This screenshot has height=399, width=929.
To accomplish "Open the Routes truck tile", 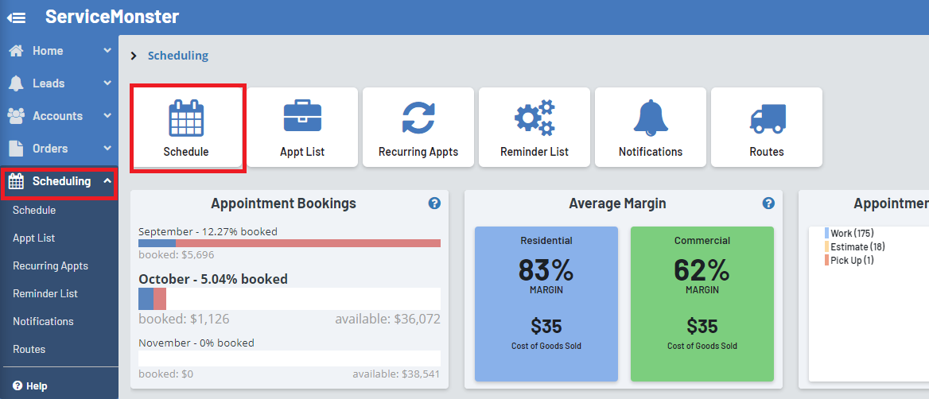I will 767,127.
